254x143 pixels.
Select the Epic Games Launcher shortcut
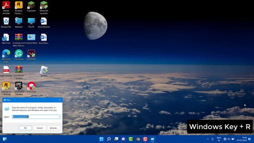[x=19, y=88]
